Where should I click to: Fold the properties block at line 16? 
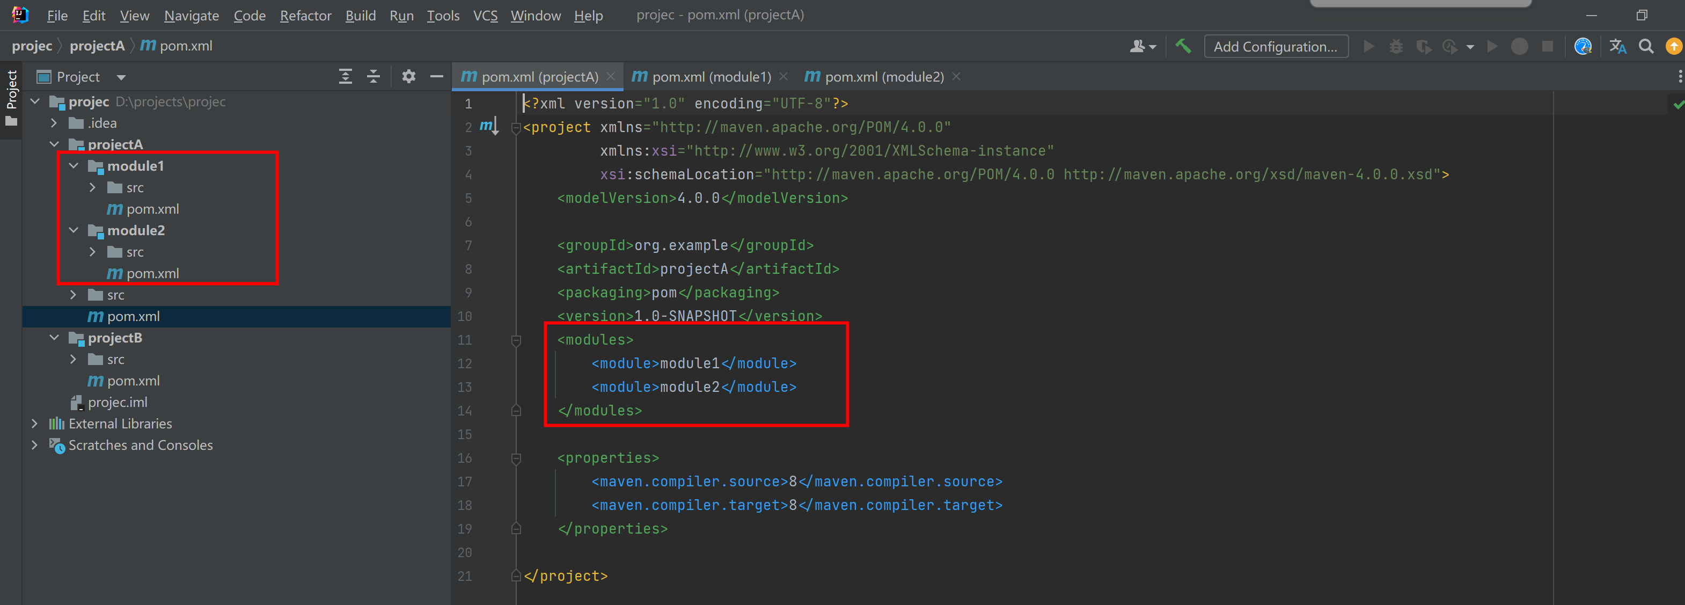coord(516,458)
